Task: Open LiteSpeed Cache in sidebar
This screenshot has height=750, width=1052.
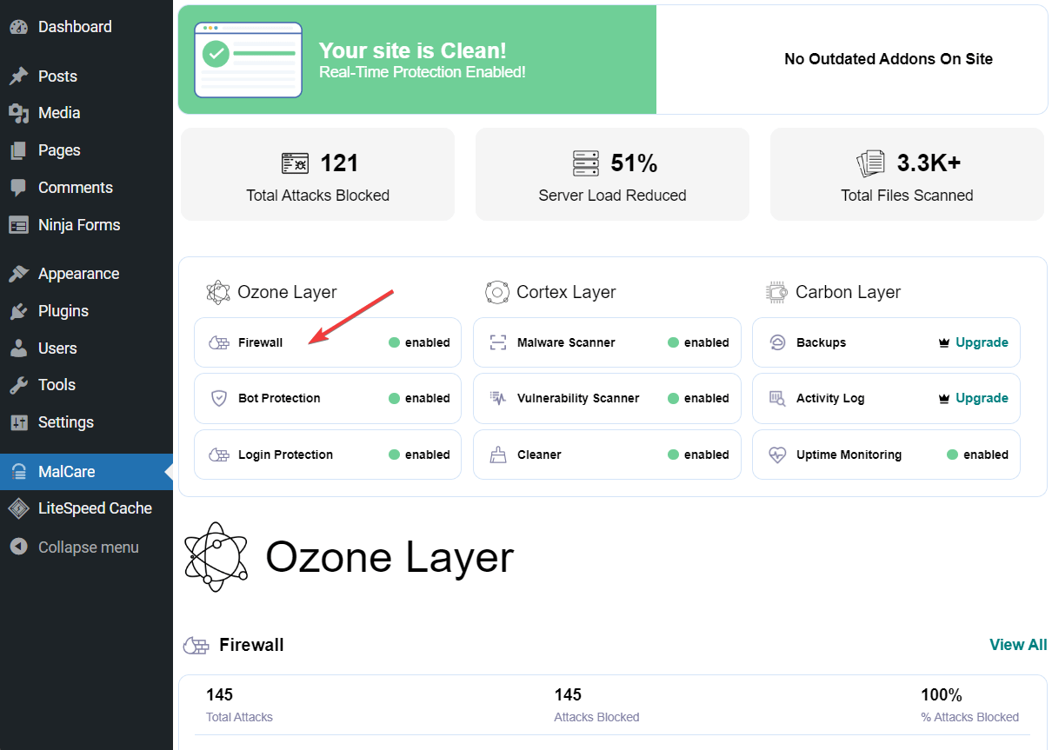Action: (x=94, y=508)
